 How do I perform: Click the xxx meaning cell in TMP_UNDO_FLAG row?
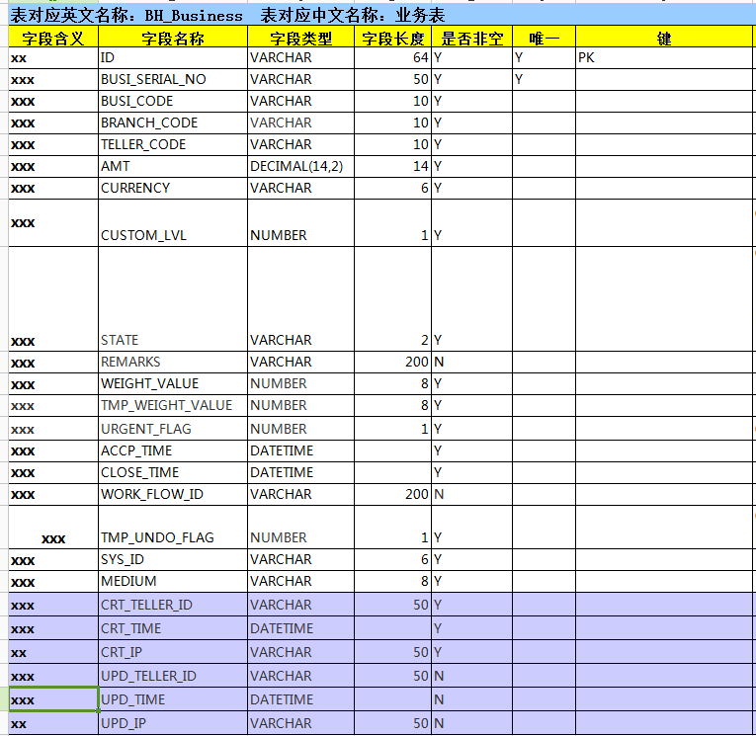pos(53,527)
